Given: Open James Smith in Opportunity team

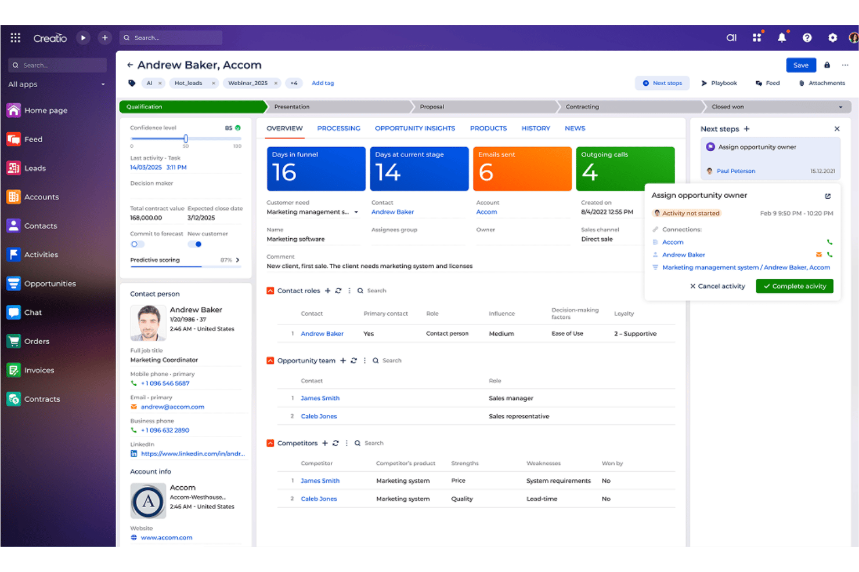Looking at the screenshot, I should point(320,399).
